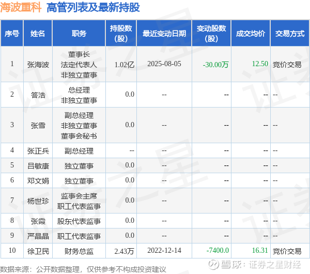This screenshot has width=310, height=274.
Task: Click the name 张正兵
Action: 38,151
